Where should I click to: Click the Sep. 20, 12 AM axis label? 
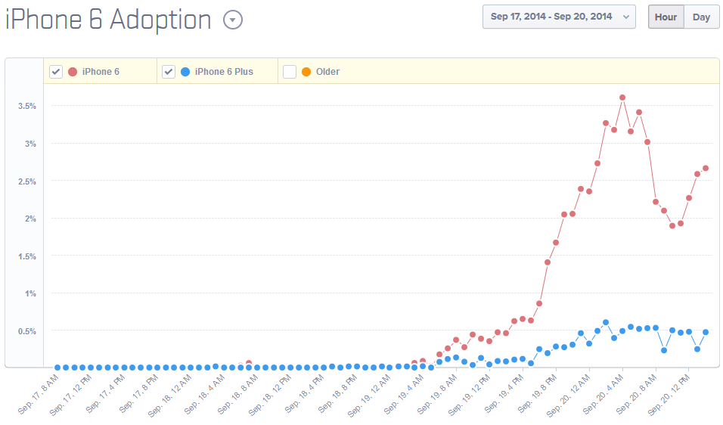click(x=569, y=396)
